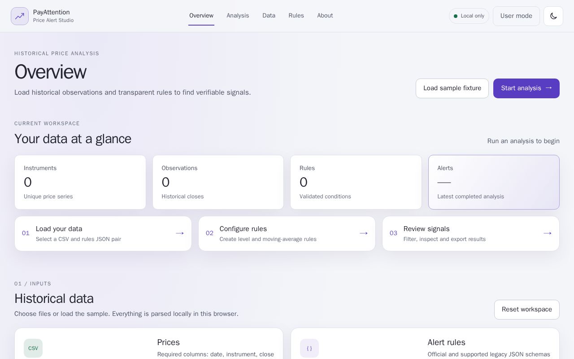Click the curly-braces JSON icon for Alert rules

(309, 348)
